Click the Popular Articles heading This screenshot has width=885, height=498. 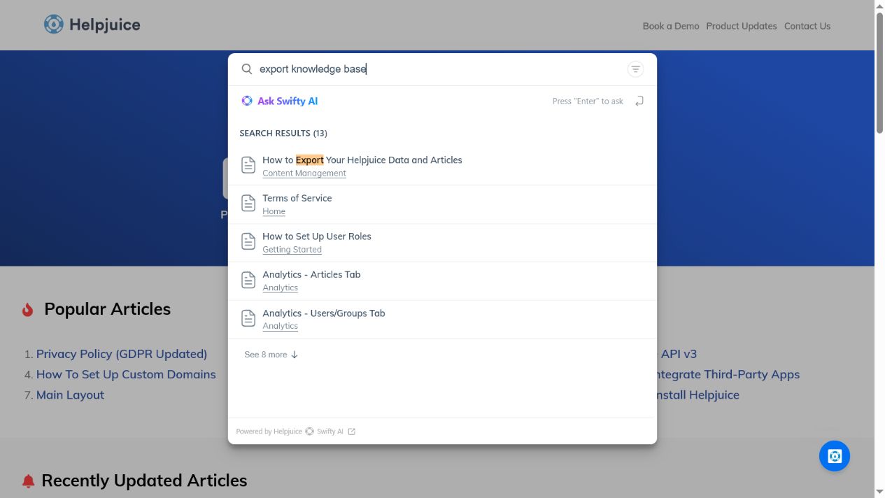tap(107, 309)
